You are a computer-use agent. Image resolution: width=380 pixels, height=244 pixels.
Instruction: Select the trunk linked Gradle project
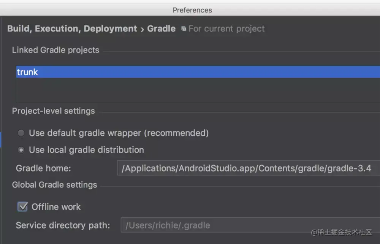[27, 72]
